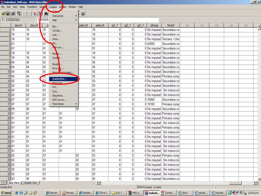
Task: Select the adeccfr column header
Action: (x=100, y=25)
